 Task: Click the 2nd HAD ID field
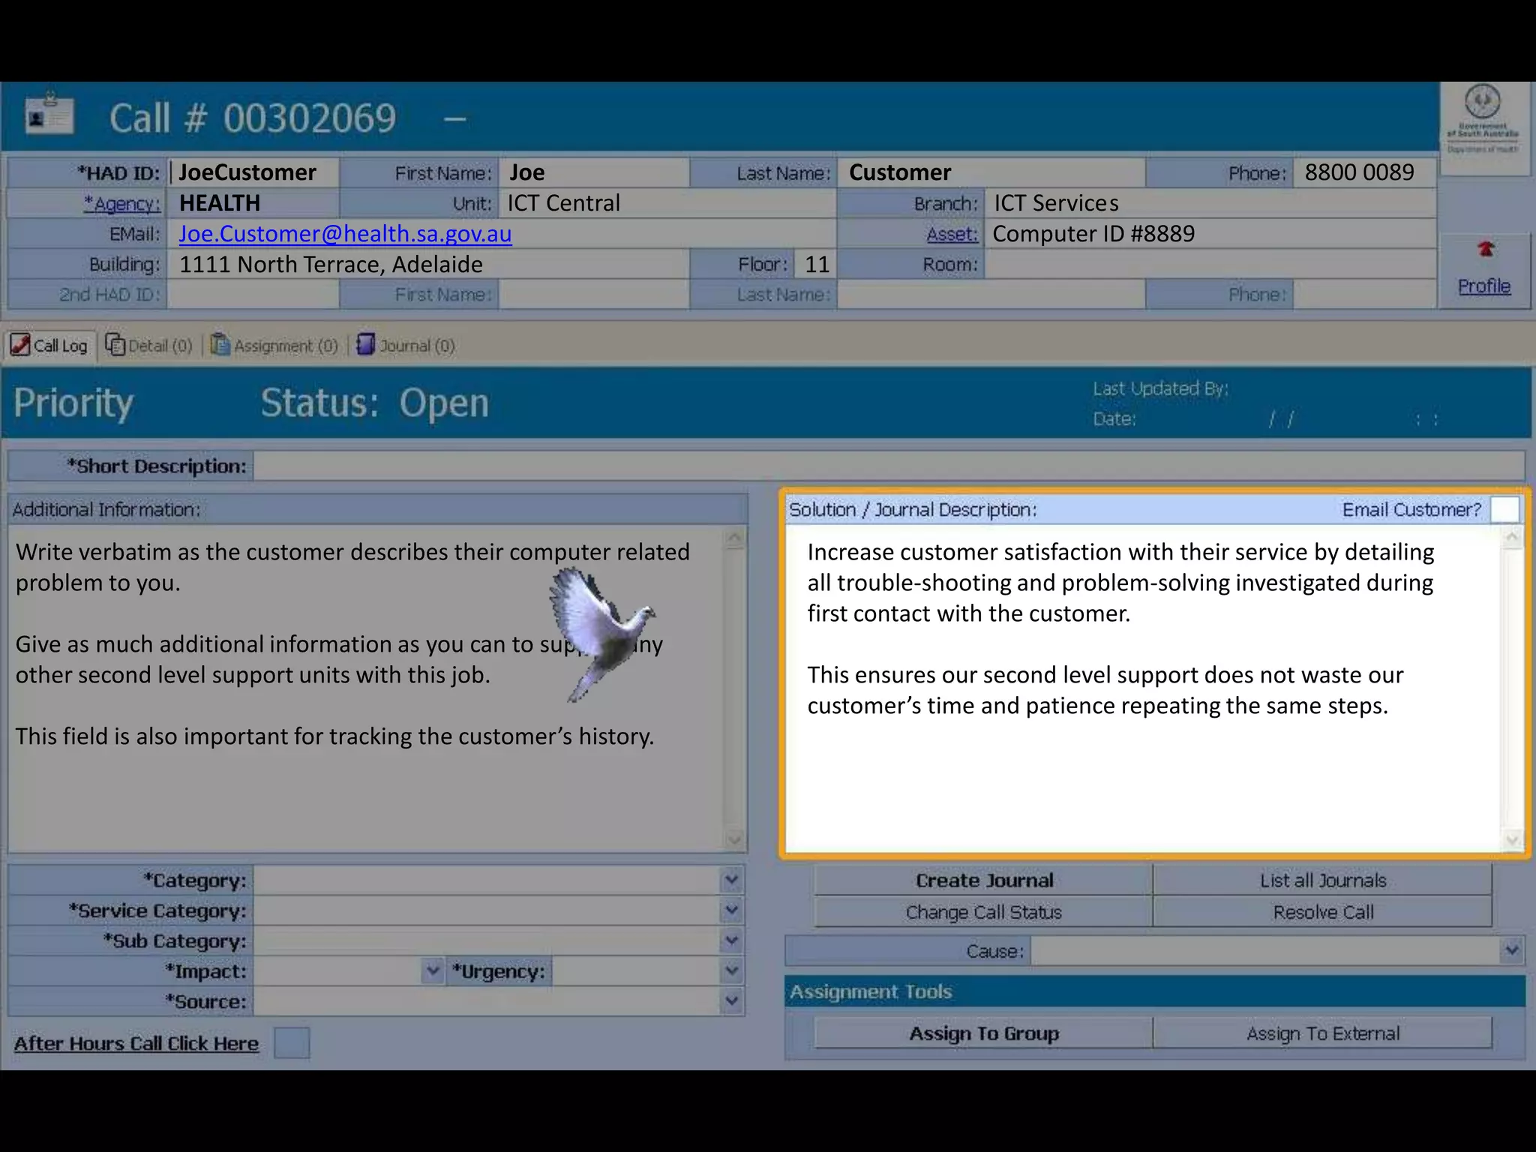point(253,295)
